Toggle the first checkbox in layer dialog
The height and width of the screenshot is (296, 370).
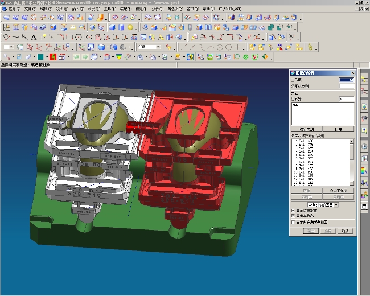point(293,210)
